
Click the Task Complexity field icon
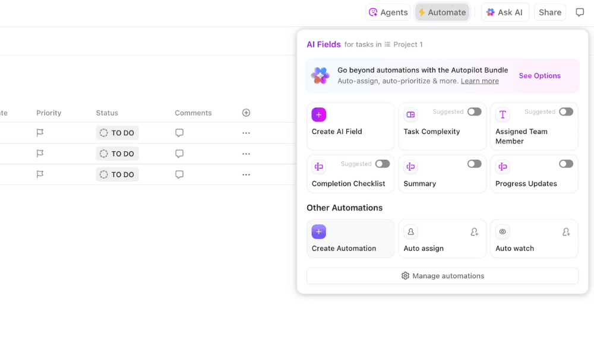click(x=410, y=115)
